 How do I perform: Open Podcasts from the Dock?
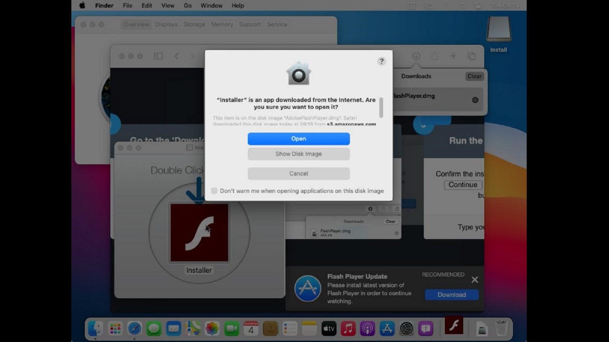click(x=367, y=328)
